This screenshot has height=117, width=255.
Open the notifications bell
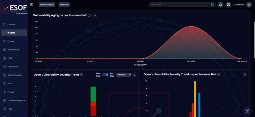(x=221, y=5)
